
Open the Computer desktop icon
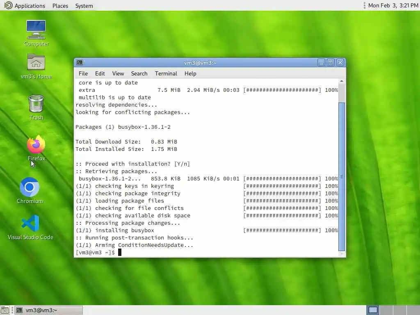(36, 33)
